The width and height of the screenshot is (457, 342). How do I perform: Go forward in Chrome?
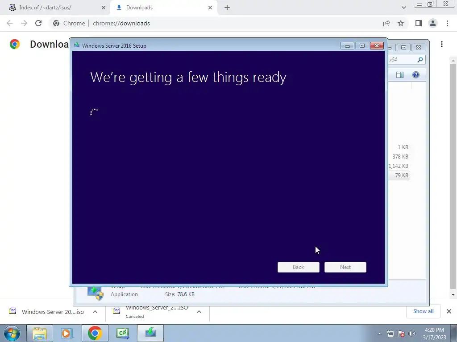pos(24,23)
